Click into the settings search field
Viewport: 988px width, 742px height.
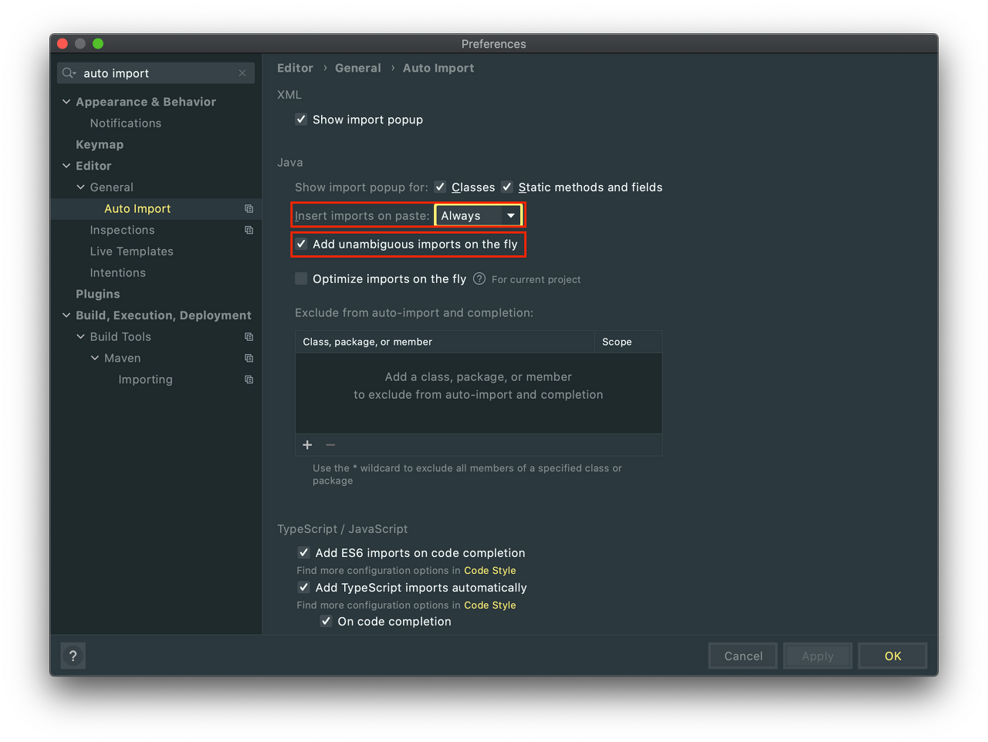(x=156, y=73)
